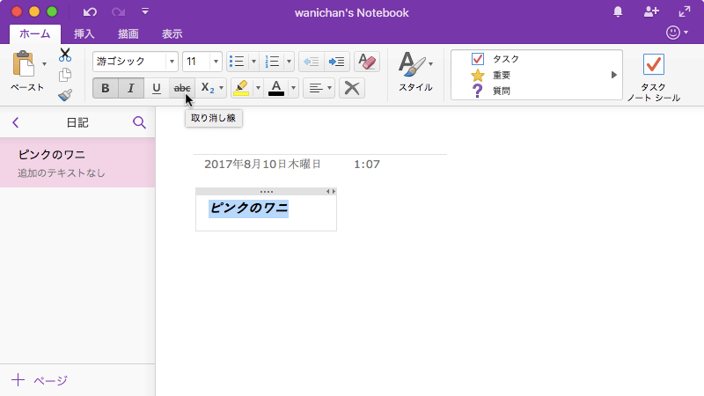Viewport: 704px width, 396px height.
Task: Add a new page with + ページ
Action: (x=40, y=380)
